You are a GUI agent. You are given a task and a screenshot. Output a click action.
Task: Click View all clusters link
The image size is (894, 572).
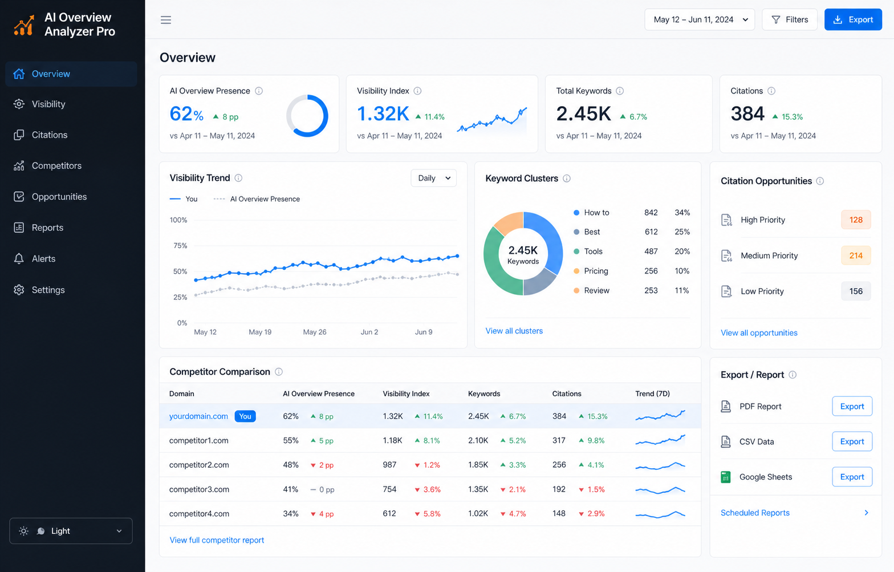point(514,331)
